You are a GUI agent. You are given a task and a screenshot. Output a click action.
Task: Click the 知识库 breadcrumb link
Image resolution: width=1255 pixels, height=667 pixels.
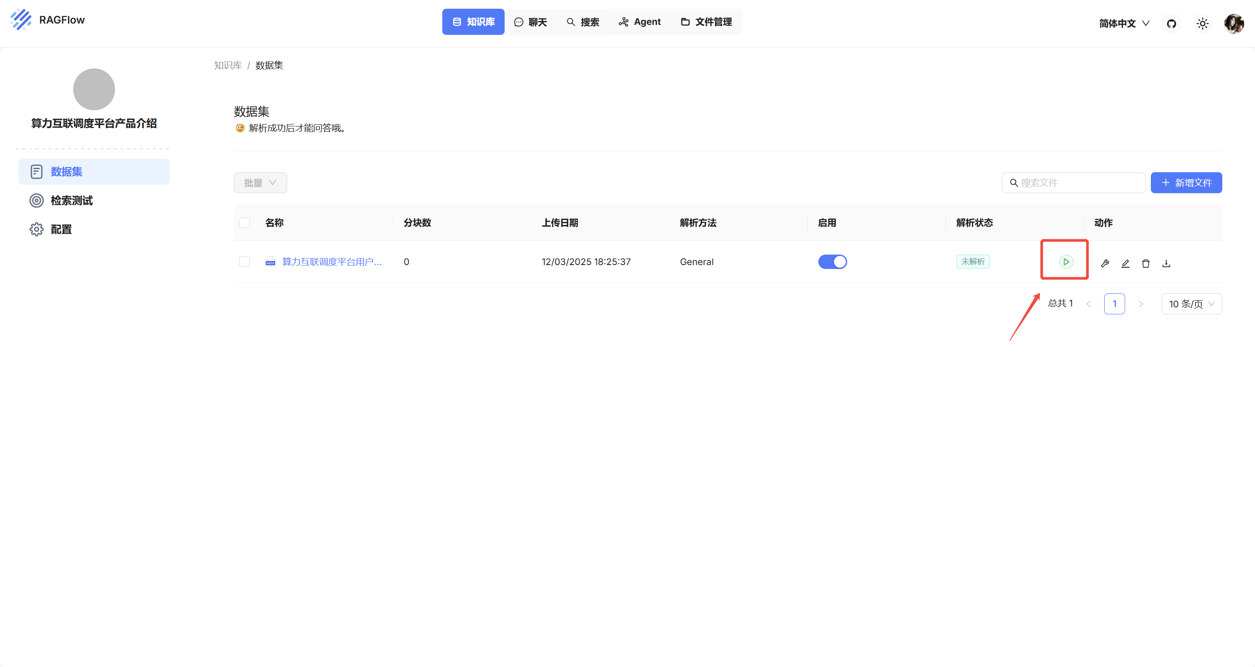point(227,65)
